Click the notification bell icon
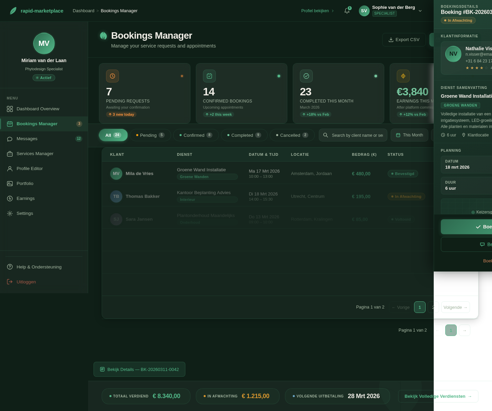 347,11
